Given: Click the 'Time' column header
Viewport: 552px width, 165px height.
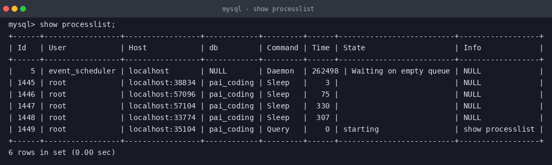Looking at the screenshot, I should coord(320,48).
